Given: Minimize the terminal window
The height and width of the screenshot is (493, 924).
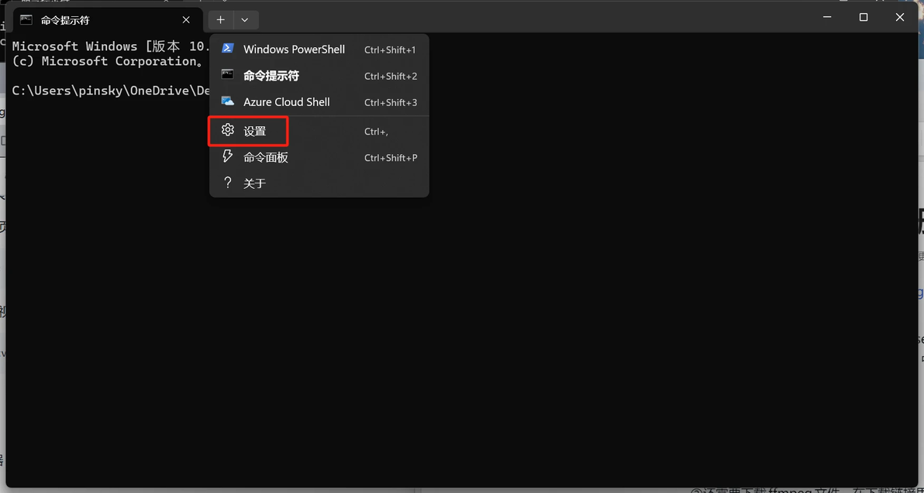Looking at the screenshot, I should click(x=827, y=18).
